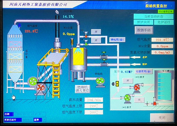Switch on plunger pump 1 via 开 button
177x126 pixels.
128,80
